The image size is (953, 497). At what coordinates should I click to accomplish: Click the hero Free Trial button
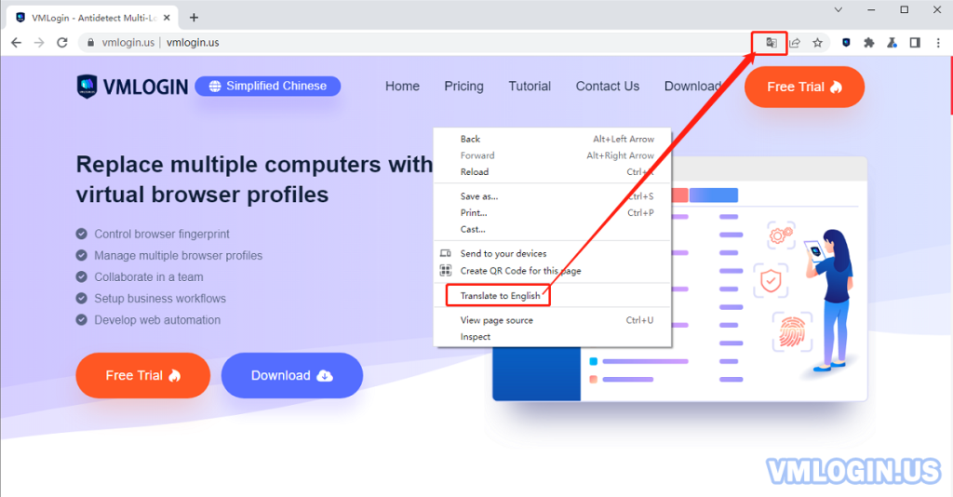click(x=142, y=375)
